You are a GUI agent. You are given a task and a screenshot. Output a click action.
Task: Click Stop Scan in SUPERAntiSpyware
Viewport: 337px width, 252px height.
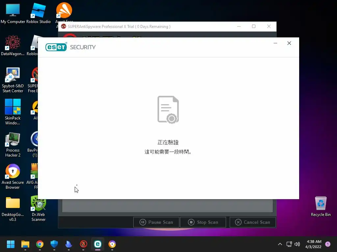(x=203, y=222)
